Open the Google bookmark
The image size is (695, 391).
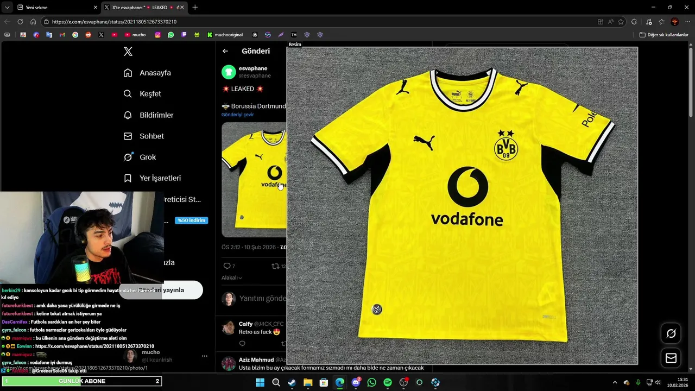[x=75, y=35]
